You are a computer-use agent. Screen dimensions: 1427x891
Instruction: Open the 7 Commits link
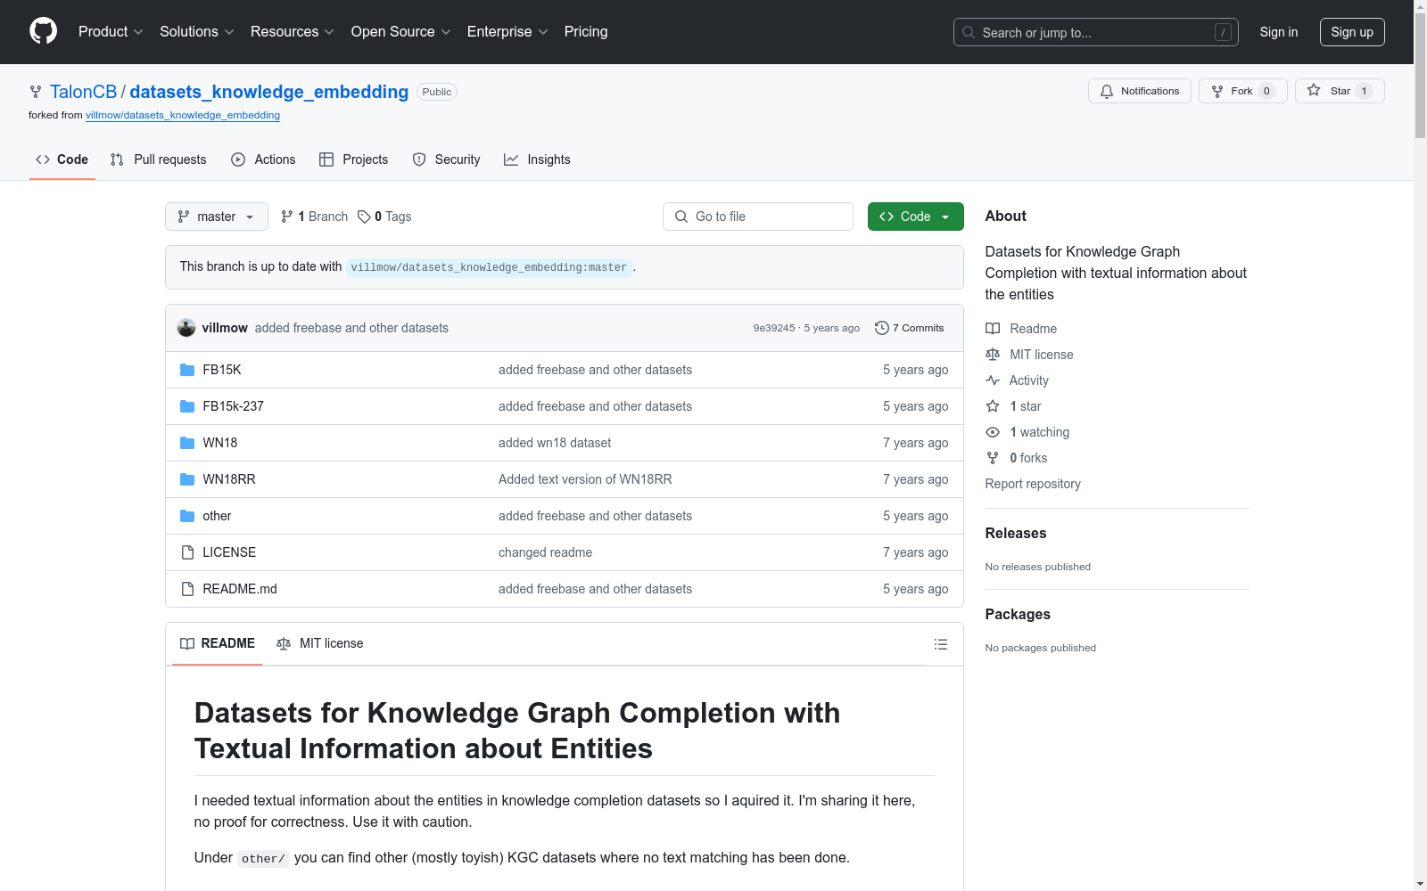[910, 328]
